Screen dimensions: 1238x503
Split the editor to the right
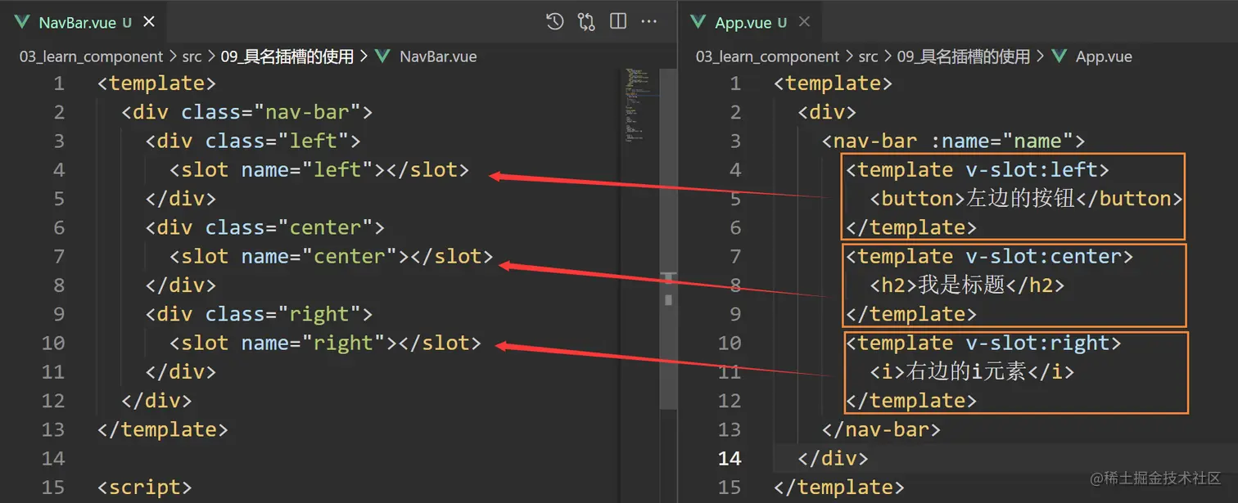618,22
